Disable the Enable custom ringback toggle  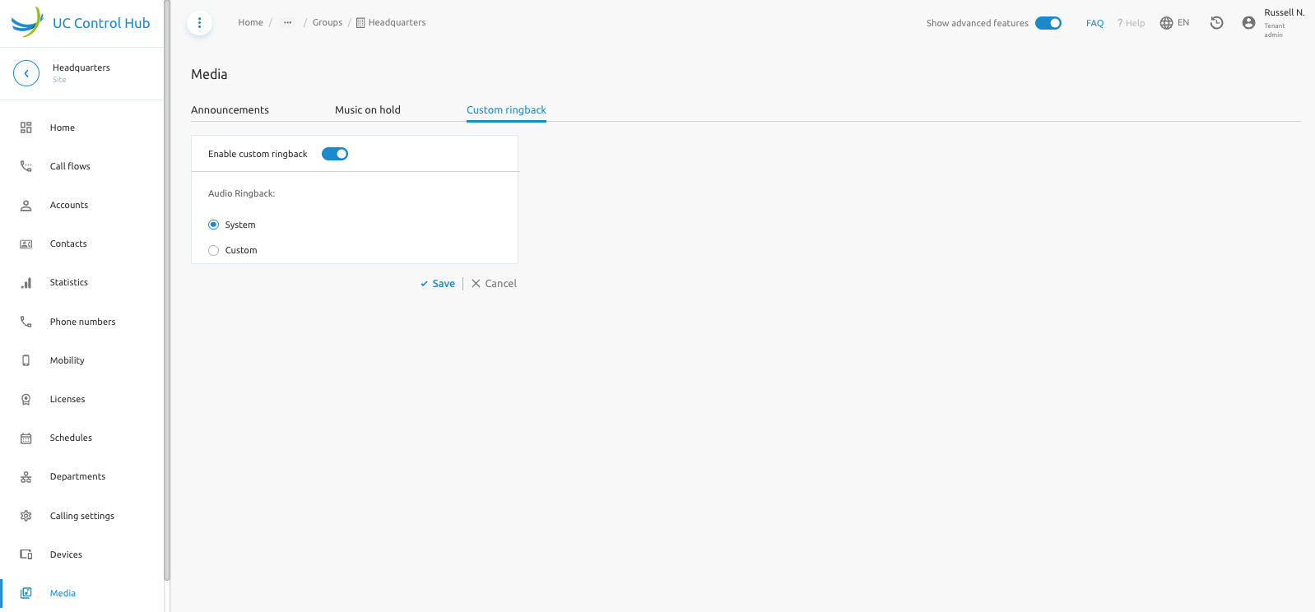[x=335, y=154]
